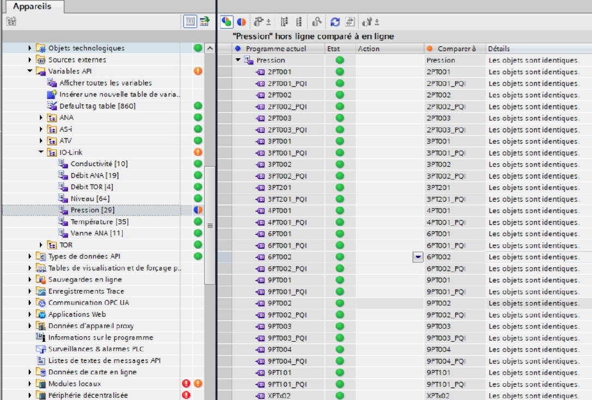Click the project tree scroll-up arrow
This screenshot has width=592, height=400.
point(210,49)
